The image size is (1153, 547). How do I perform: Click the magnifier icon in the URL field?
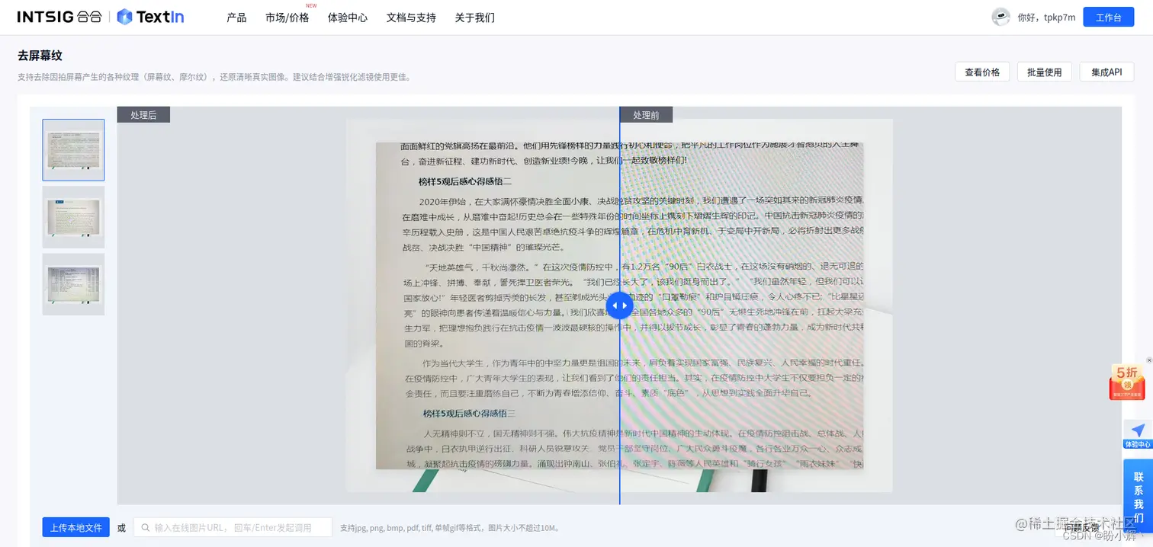click(146, 526)
